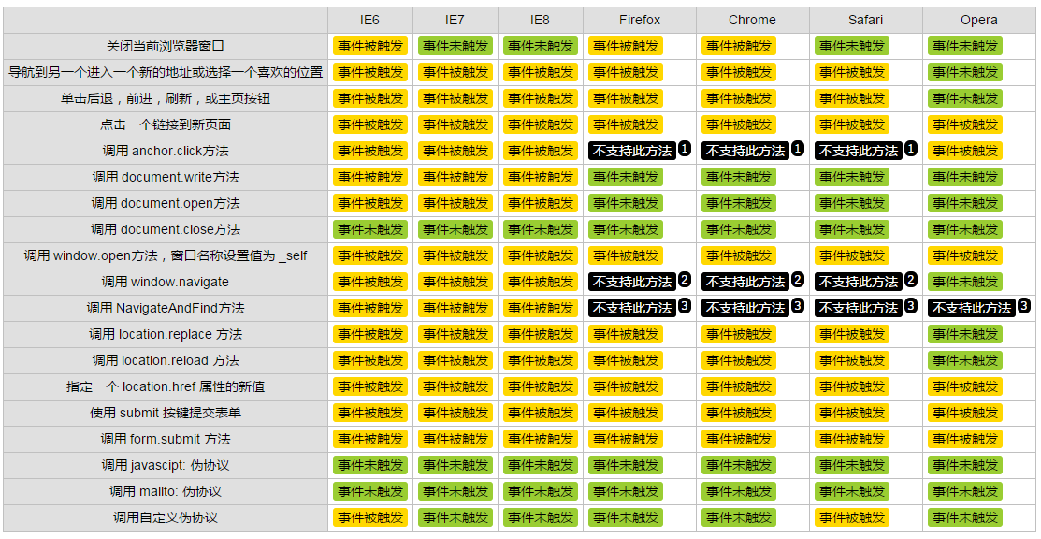Click row label 调用 form.submit 方法

tap(166, 439)
